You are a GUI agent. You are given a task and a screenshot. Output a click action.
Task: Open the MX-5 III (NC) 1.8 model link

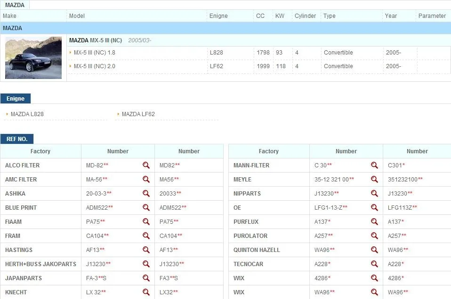(x=94, y=53)
